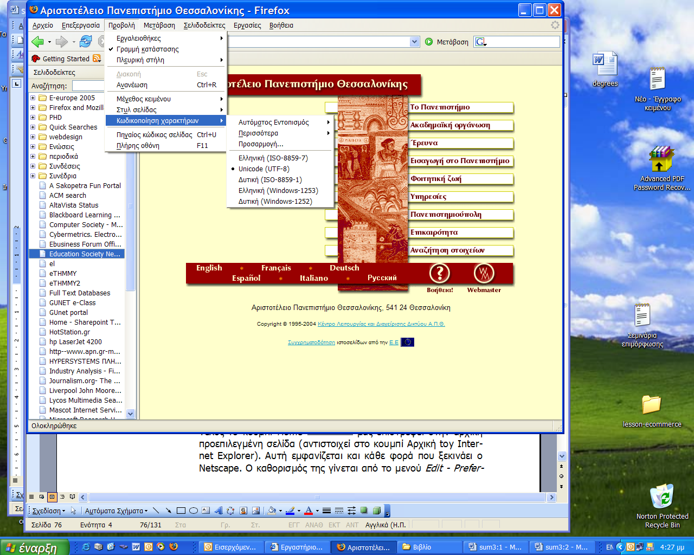Open the Back button history dropdown arrow
Viewport: 694px width, 555px height.
tap(49, 42)
